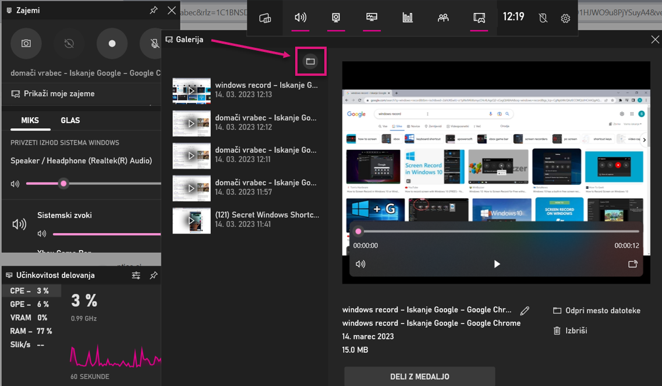
Task: Toggle the Gallery widget in the Game Bar
Action: pos(479,17)
